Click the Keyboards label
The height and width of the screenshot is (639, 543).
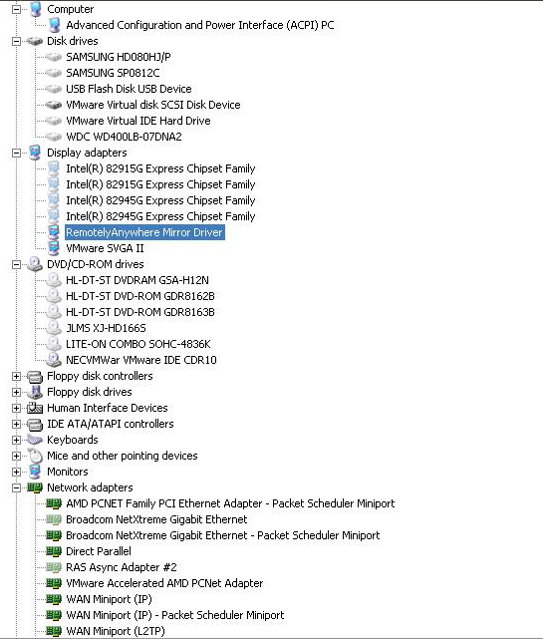(73, 440)
